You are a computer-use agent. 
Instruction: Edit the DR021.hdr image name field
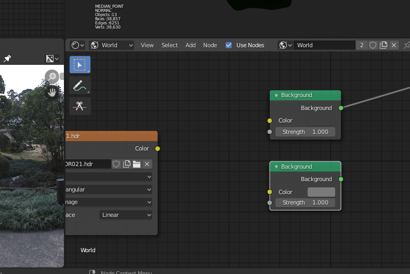coord(88,164)
